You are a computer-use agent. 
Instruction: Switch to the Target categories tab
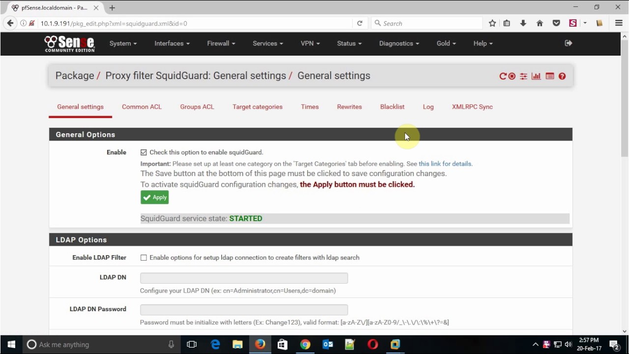click(x=257, y=107)
